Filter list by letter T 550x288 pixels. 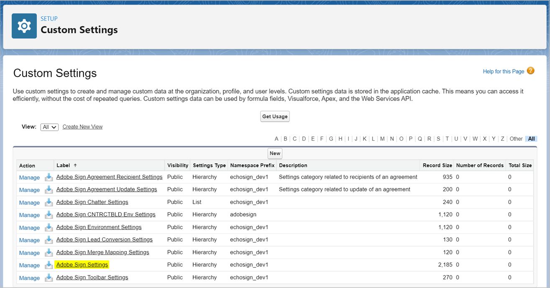[447, 139]
